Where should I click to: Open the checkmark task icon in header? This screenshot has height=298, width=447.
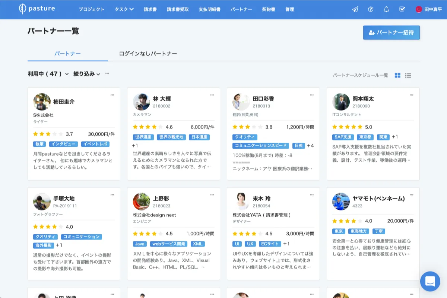click(402, 9)
